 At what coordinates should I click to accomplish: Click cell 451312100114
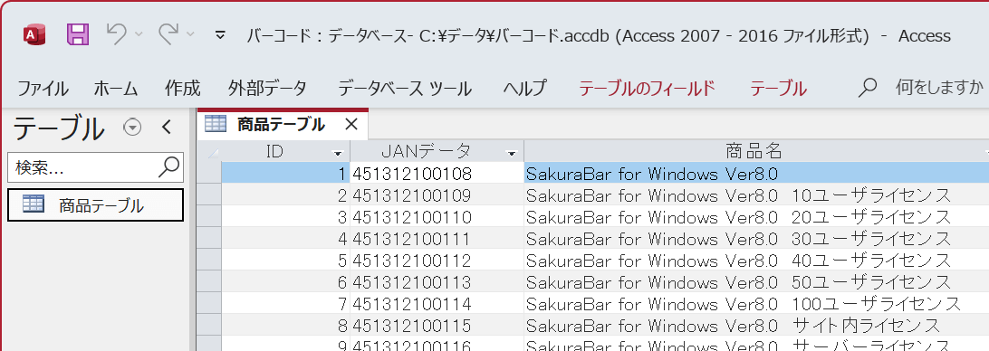[x=437, y=303]
